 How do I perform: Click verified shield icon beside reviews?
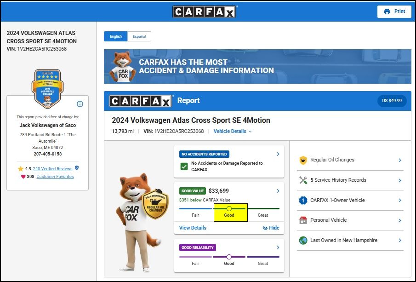[77, 168]
